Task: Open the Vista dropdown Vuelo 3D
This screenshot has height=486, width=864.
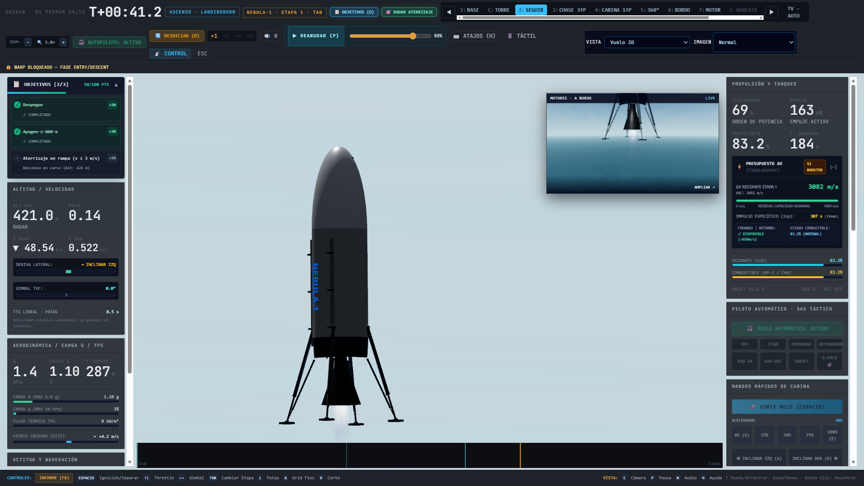Action: click(647, 42)
